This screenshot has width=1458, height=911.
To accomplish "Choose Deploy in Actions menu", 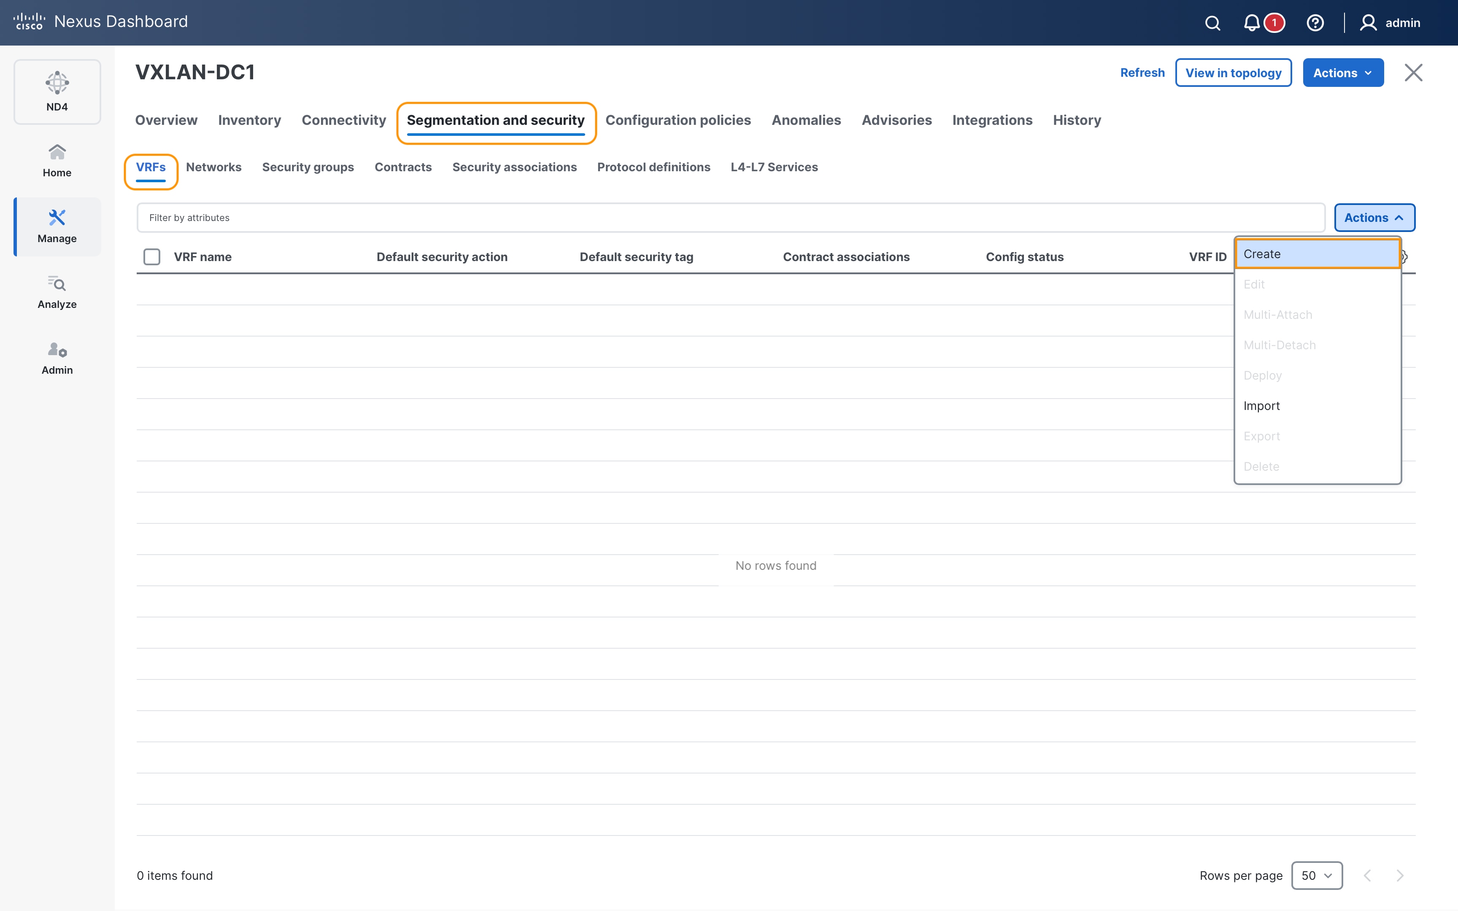I will click(x=1317, y=375).
